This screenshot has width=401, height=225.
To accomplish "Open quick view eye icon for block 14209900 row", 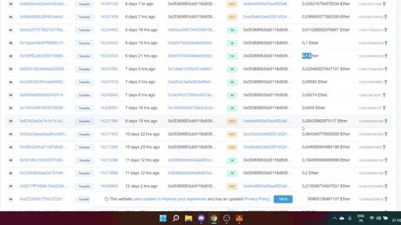I will pyautogui.click(x=11, y=186).
